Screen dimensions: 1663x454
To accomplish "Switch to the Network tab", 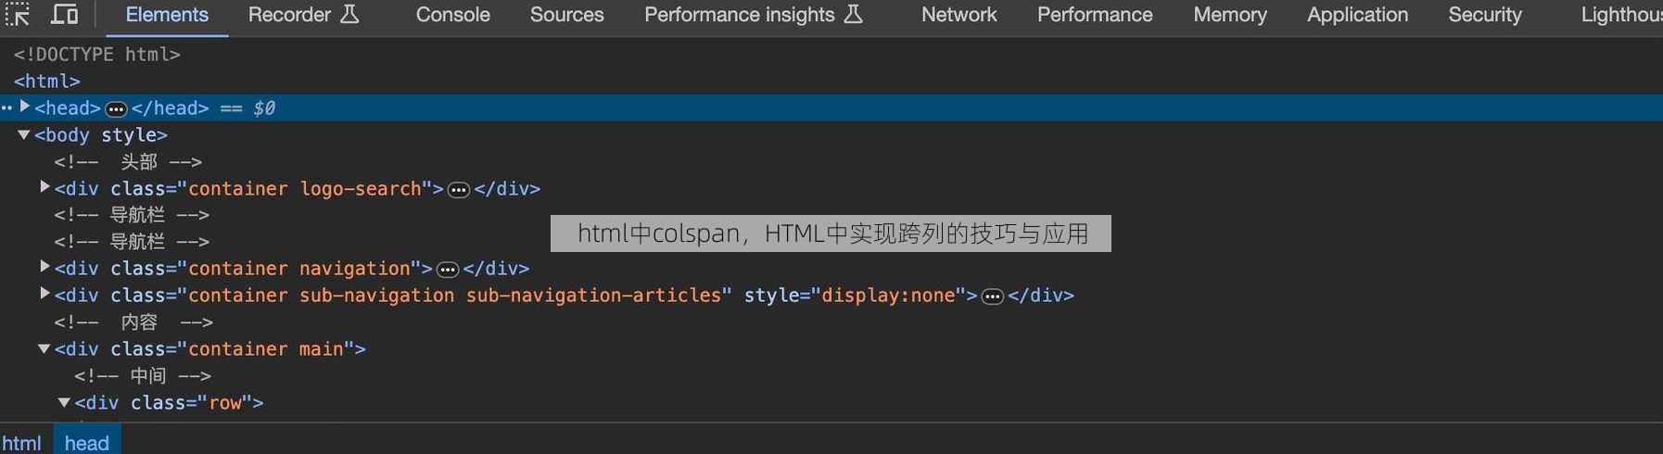I will [958, 15].
